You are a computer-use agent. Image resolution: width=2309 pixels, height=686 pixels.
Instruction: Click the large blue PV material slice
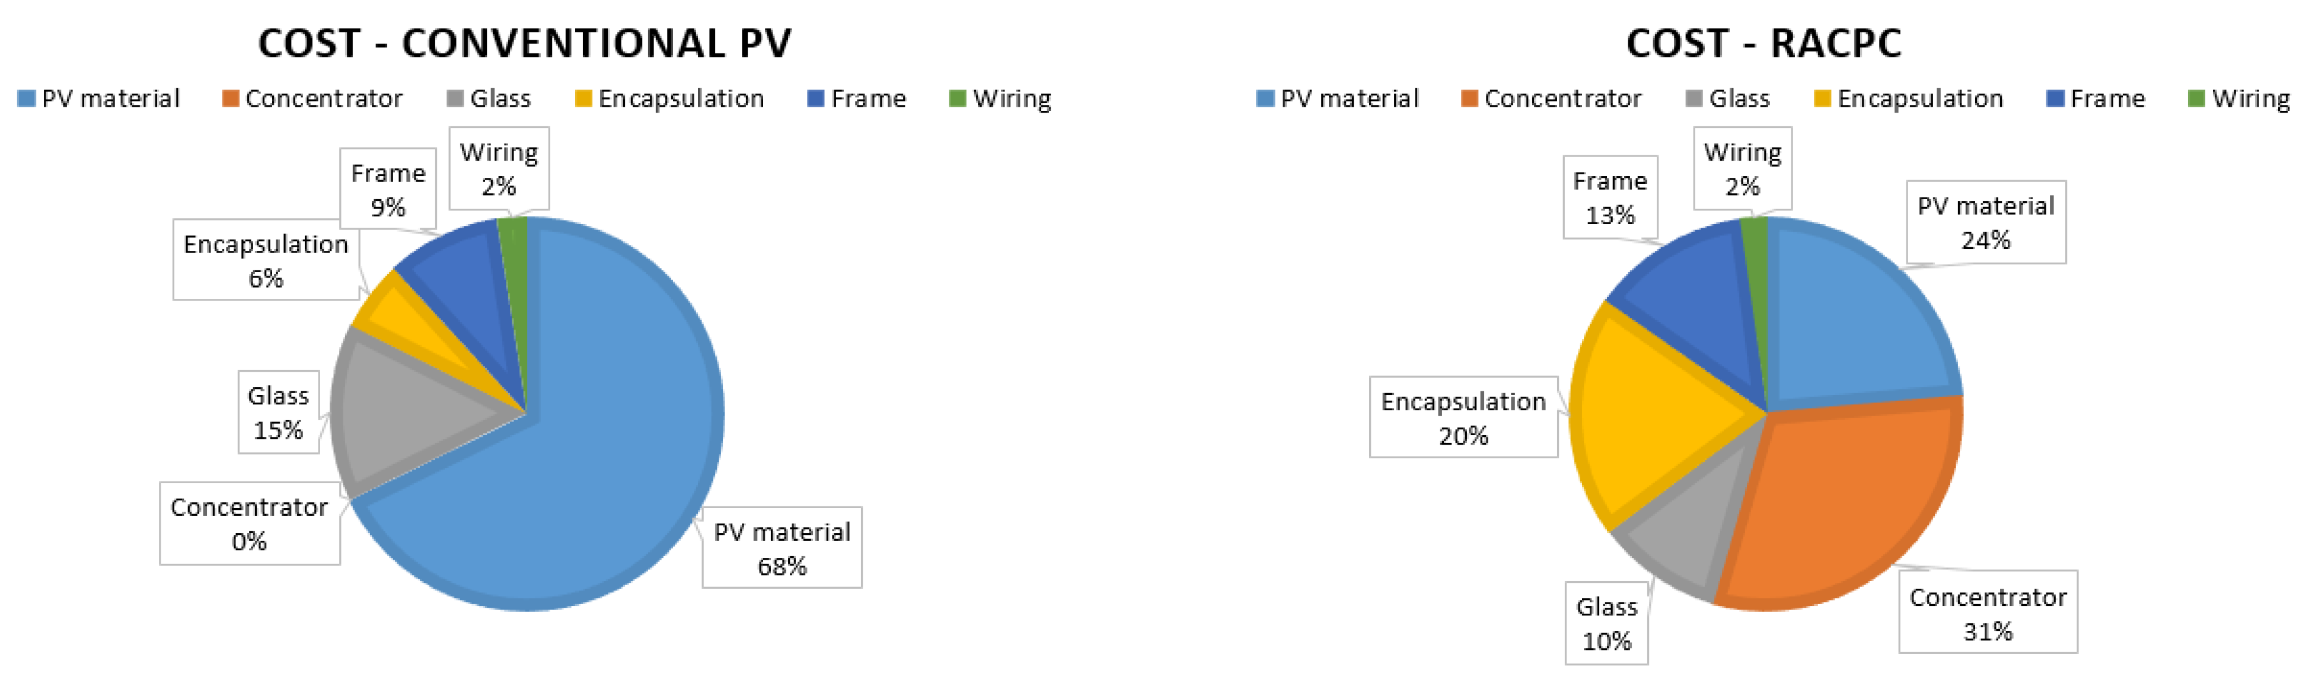[x=610, y=430]
